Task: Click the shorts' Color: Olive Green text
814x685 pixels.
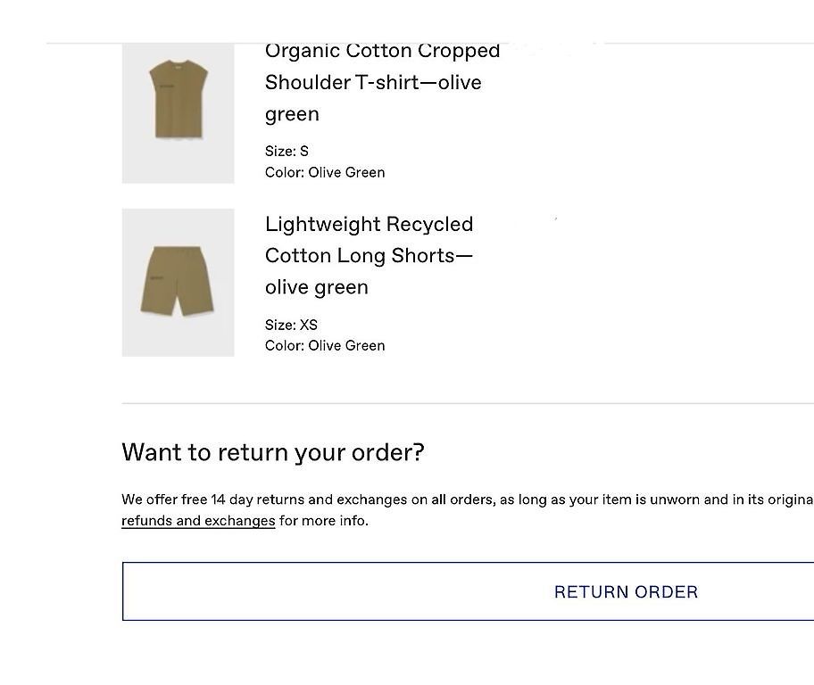Action: pos(325,345)
